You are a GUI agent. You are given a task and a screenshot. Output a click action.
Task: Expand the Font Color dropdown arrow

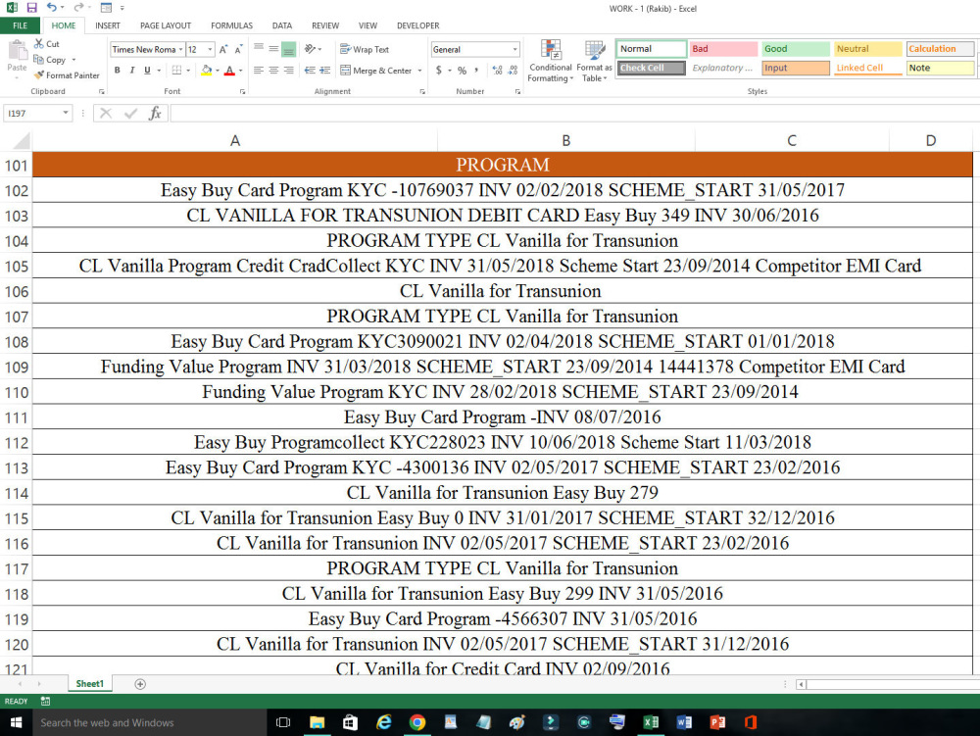pos(241,71)
